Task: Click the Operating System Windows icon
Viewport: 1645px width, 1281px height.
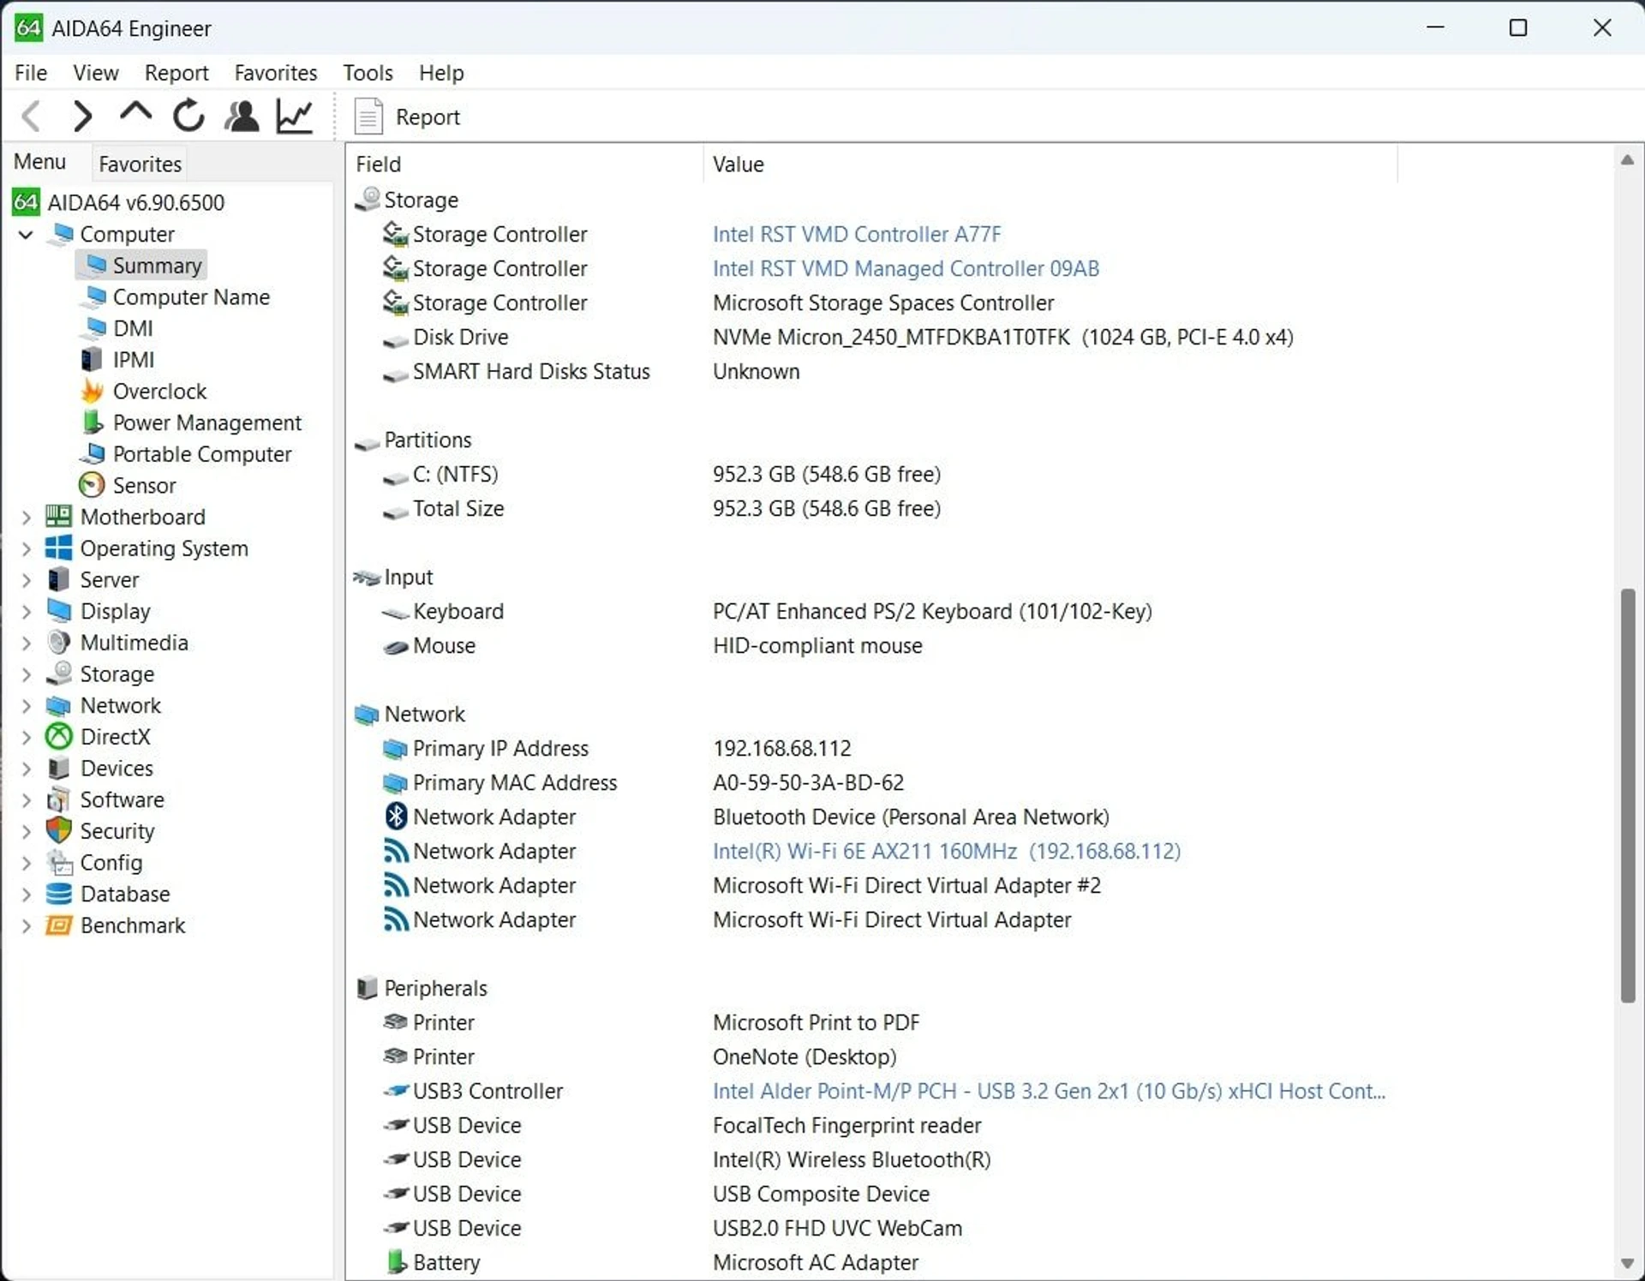Action: (58, 548)
